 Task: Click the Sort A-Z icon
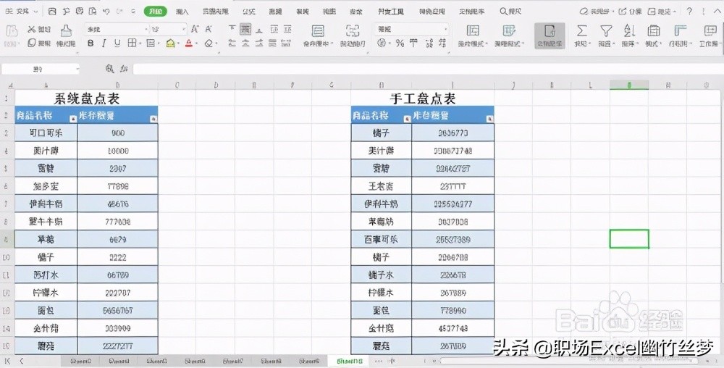[x=629, y=31]
